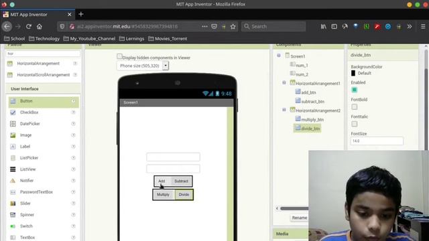429x241 pixels.
Task: Collapse HorizontalArrangement1 tree node
Action: (x=284, y=82)
